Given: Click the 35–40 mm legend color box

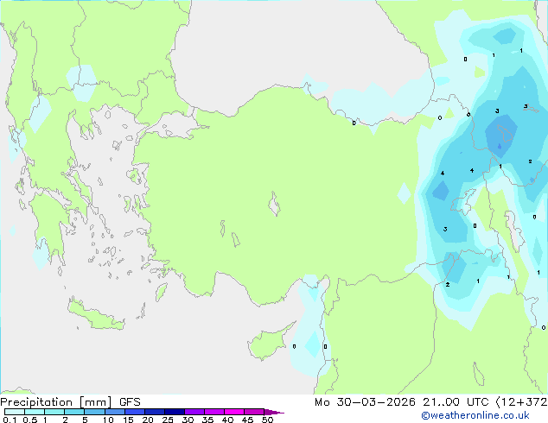Looking at the screenshot, I should click(x=214, y=412).
